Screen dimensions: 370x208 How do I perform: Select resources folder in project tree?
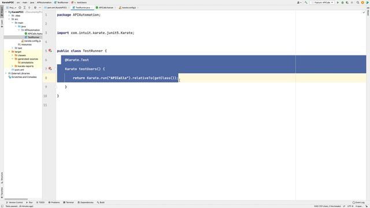click(24, 44)
